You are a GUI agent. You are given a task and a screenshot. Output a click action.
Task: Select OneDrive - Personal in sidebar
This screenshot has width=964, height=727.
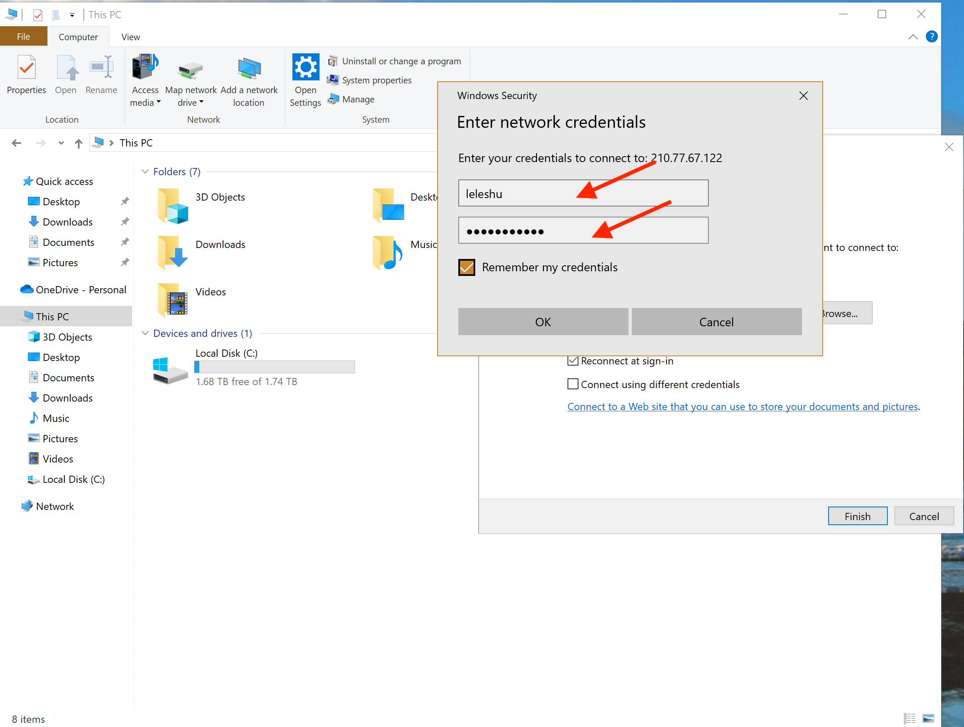click(73, 290)
